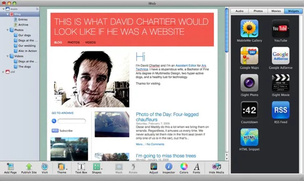This screenshot has width=304, height=181.
Task: Add the Countdown widget
Action: click(249, 110)
